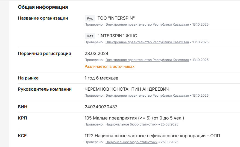Image resolution: width=240 pixels, height=147 pixels.
Task: Open e-government link under "INTERSPIN" ЖШС name
Action: pos(147,42)
